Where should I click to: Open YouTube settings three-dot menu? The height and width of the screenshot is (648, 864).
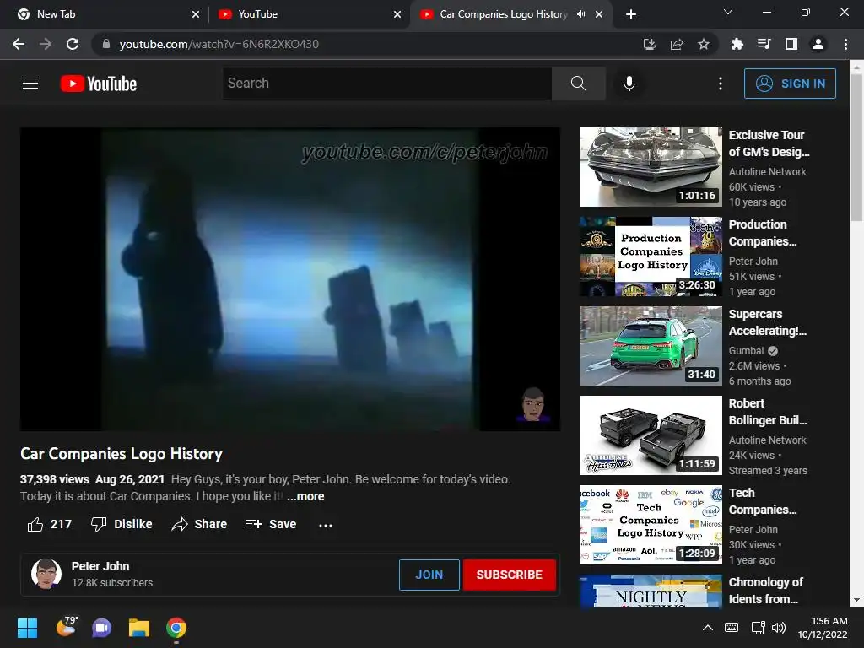(721, 84)
